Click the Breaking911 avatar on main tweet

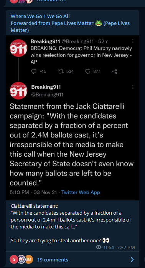coord(19,91)
